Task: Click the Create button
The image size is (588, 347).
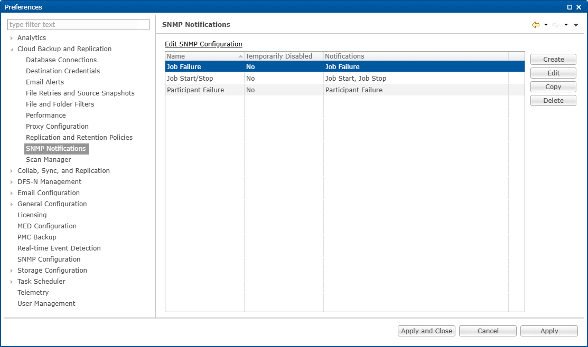Action: coord(553,60)
